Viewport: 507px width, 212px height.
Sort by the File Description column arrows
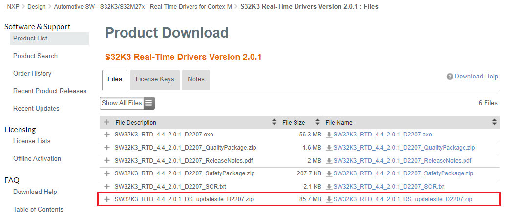274,122
